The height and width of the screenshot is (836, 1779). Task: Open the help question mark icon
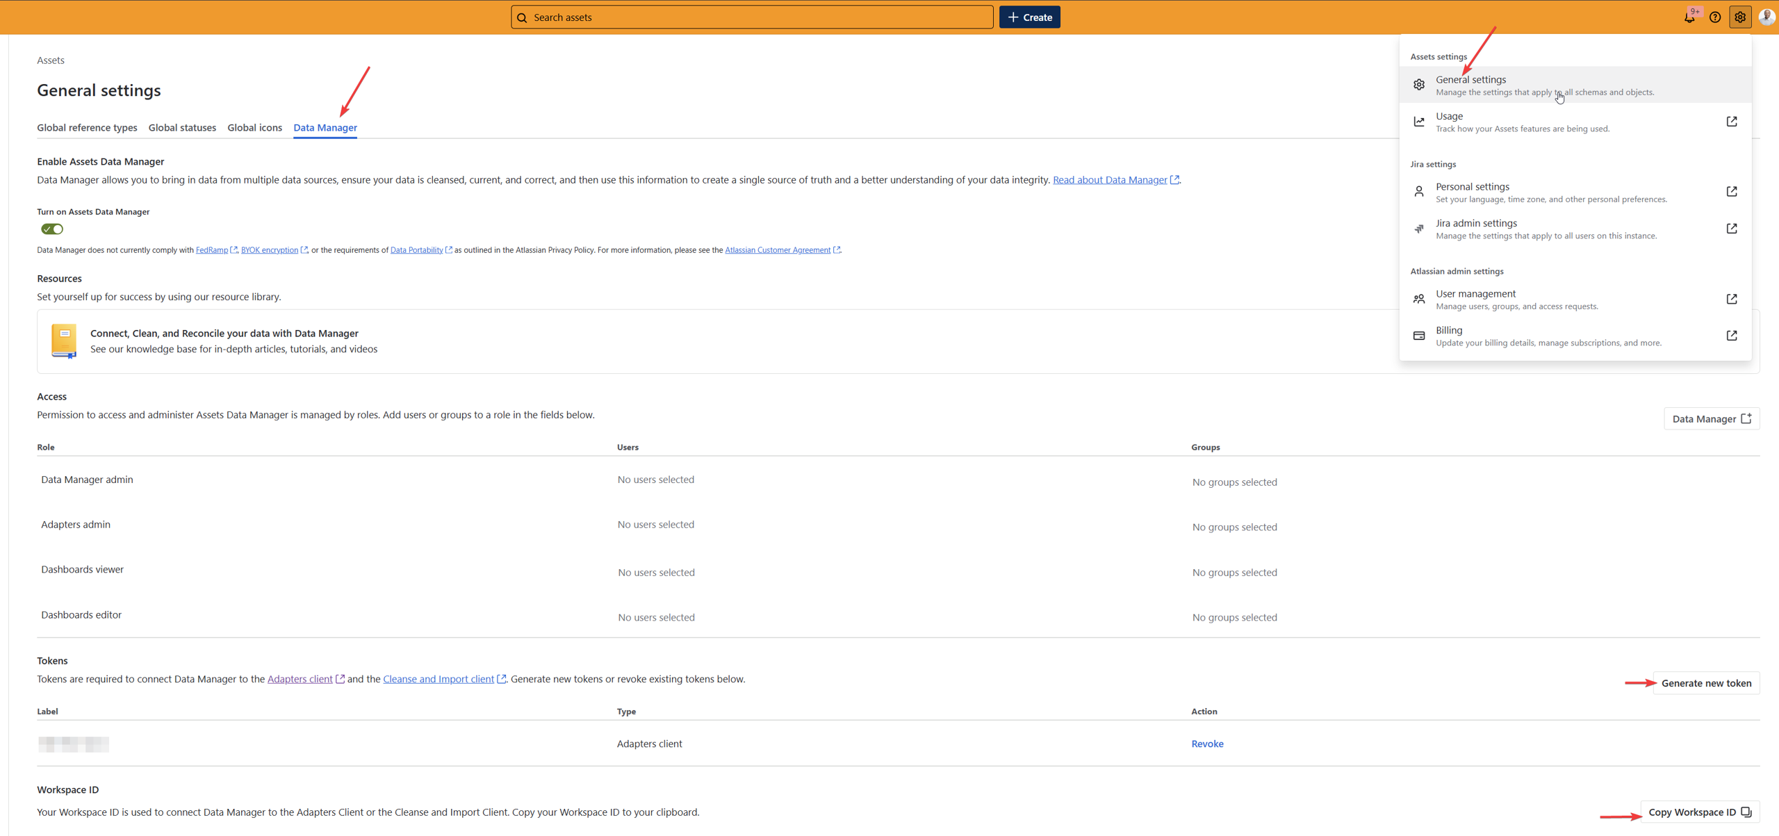tap(1715, 17)
